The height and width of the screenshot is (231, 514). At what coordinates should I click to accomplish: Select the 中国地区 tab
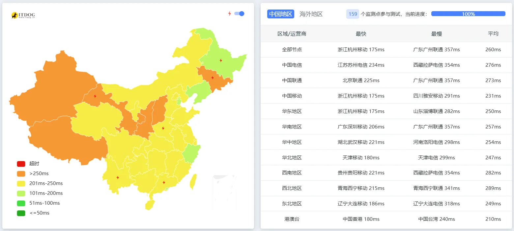tap(280, 14)
